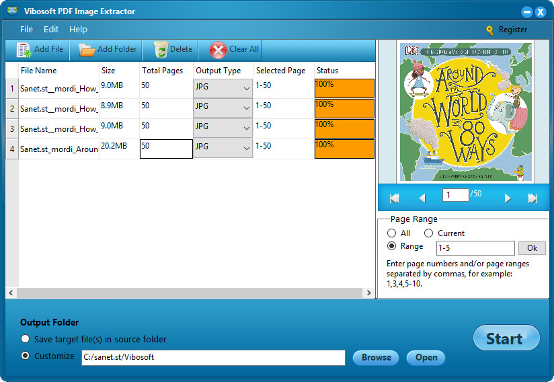Click the book cover preview thumbnail
The image size is (554, 382).
coord(466,112)
